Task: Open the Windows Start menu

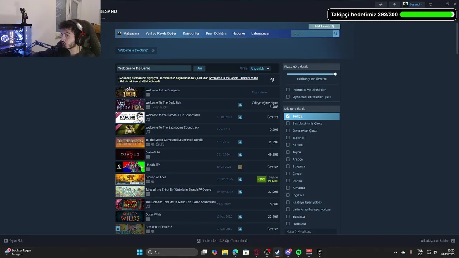Action: [x=139, y=252]
